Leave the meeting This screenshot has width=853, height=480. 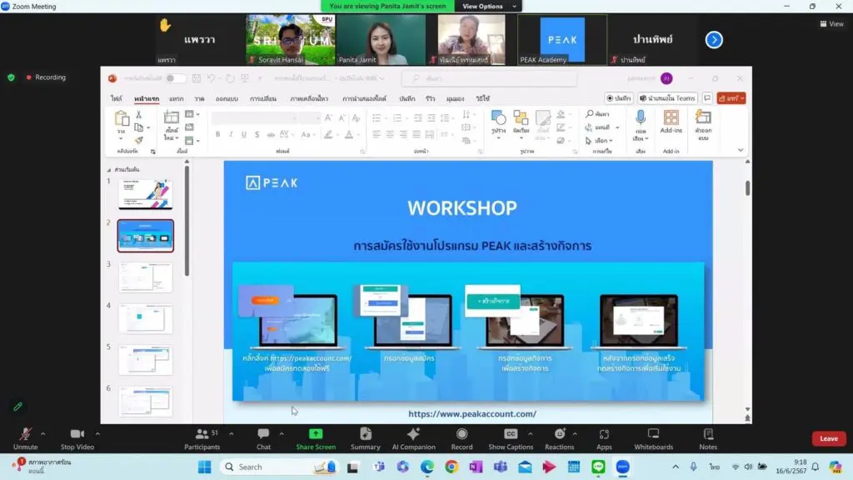(x=829, y=438)
